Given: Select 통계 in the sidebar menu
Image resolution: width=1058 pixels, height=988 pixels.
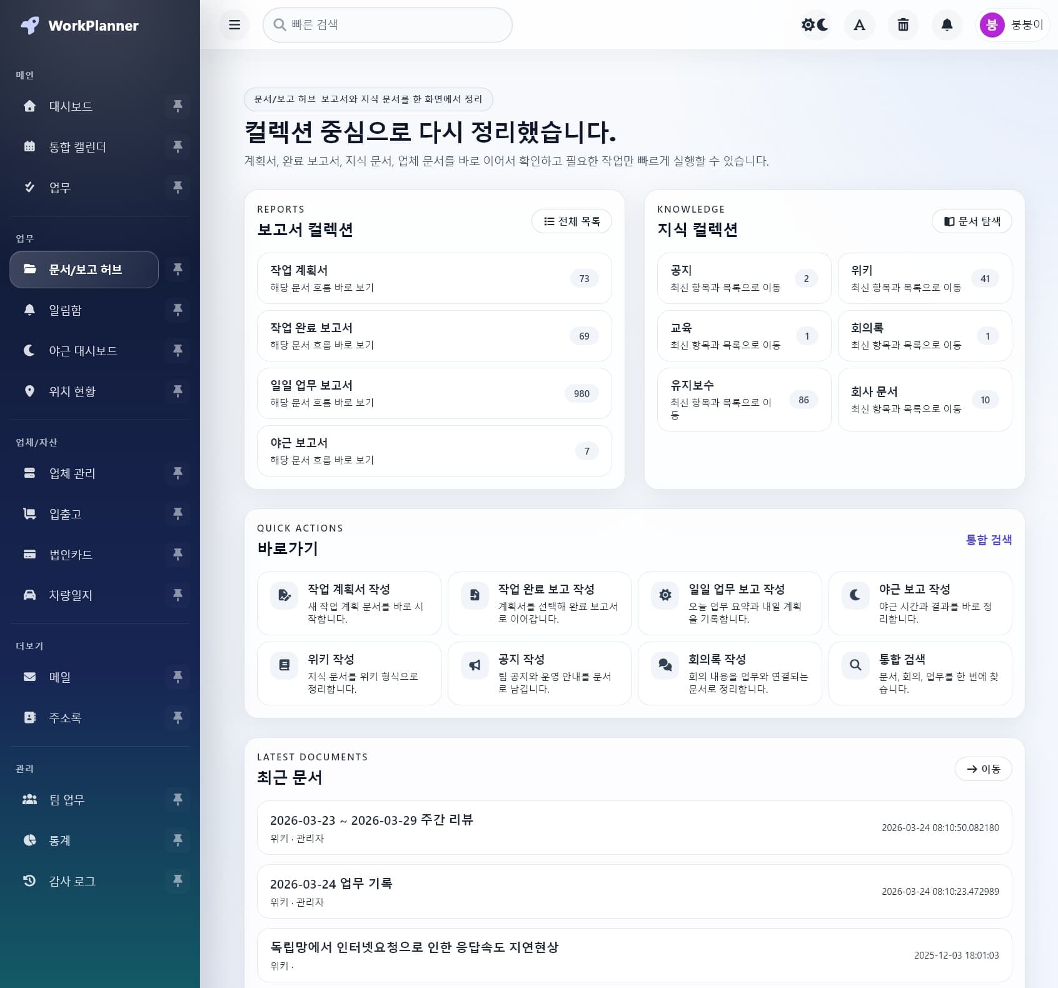Looking at the screenshot, I should pos(59,840).
